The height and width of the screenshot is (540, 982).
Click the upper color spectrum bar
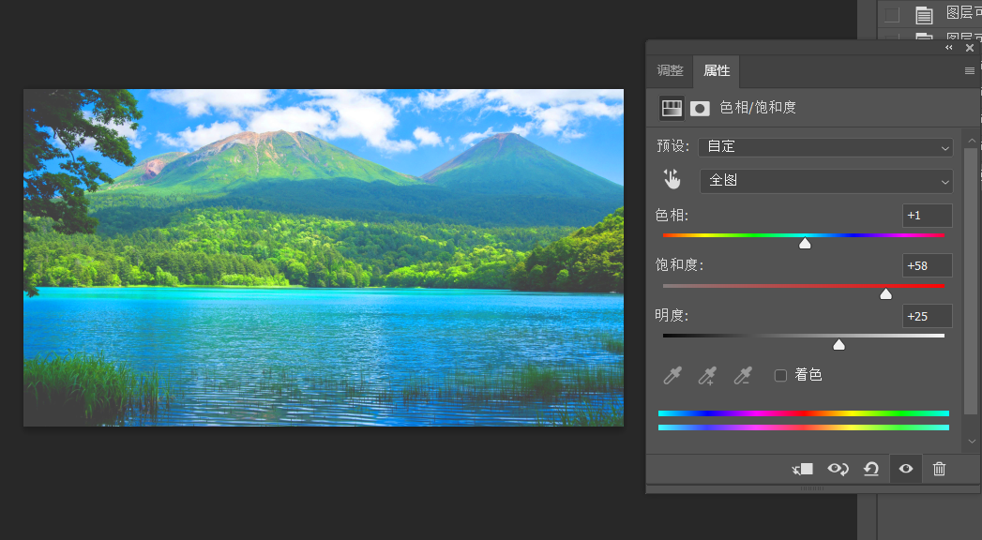804,413
